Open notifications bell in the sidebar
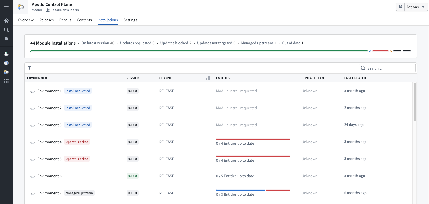This screenshot has width=429, height=204. 6,39
